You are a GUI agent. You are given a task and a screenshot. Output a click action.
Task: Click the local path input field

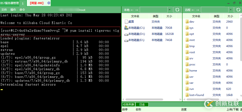[x=154, y=10]
